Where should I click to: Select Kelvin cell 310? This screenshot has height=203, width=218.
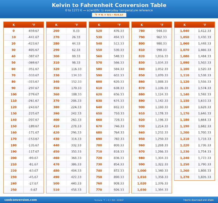[x=56, y=63]
